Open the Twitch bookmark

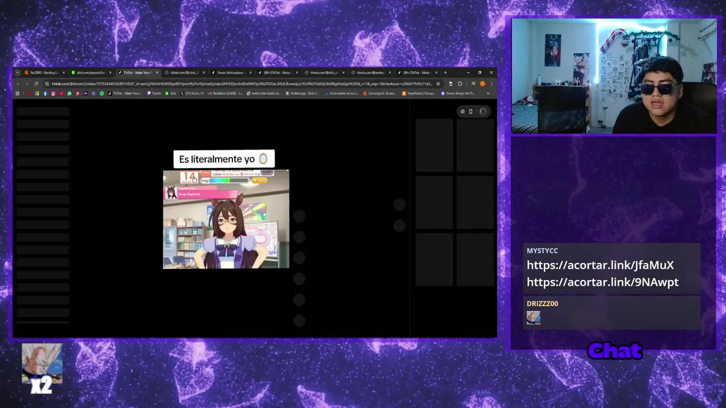(154, 93)
